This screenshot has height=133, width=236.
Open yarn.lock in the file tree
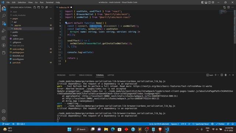pos(16,62)
